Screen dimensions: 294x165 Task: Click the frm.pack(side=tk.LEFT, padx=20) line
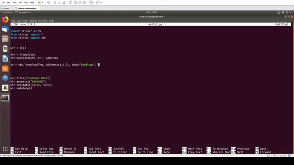click(x=34, y=58)
